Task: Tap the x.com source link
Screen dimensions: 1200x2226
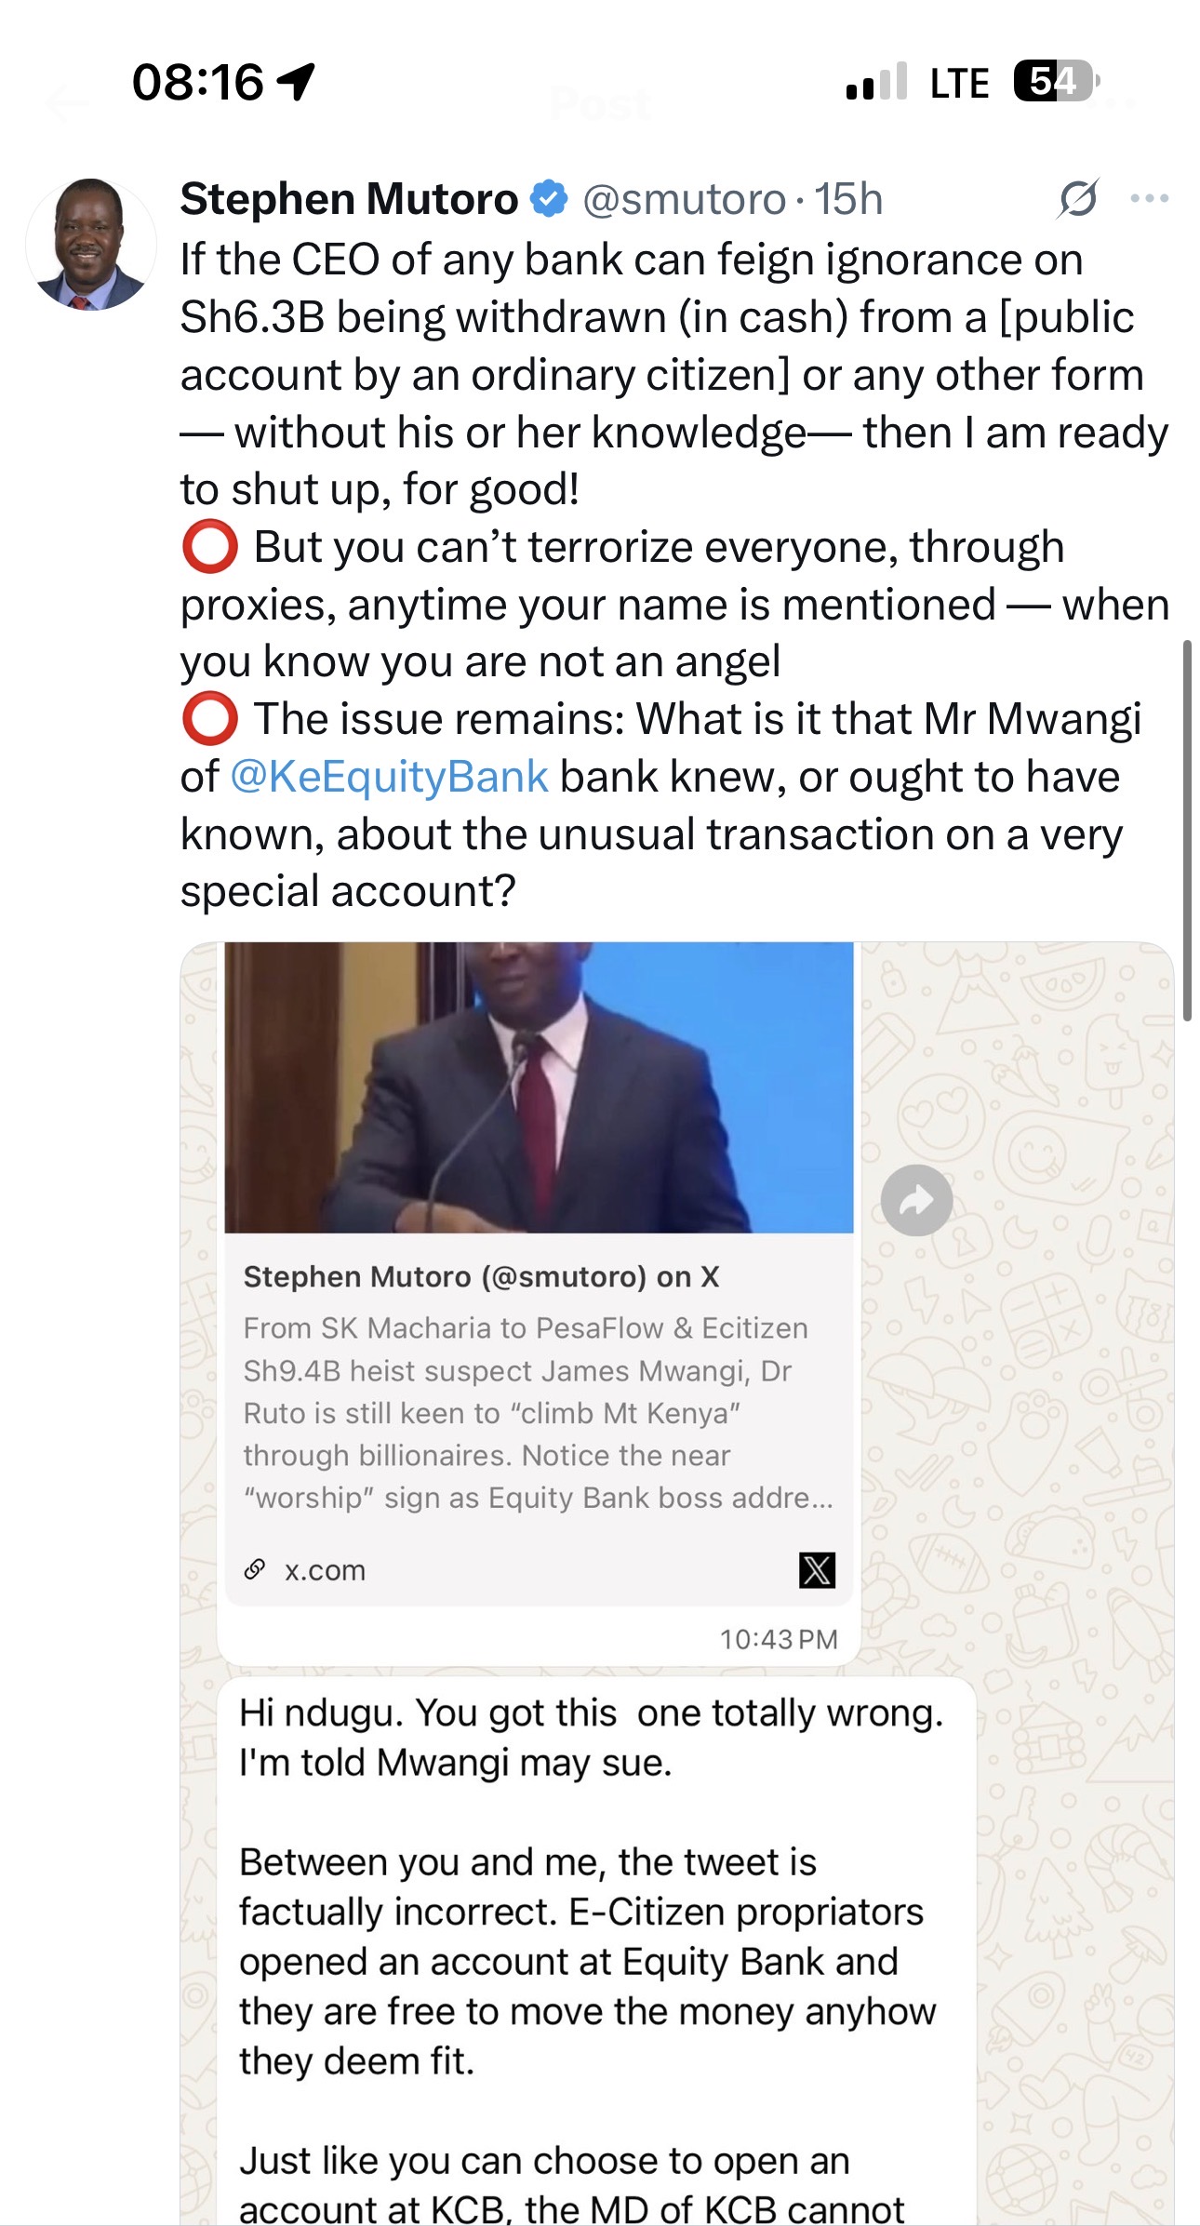Action: click(x=325, y=1570)
